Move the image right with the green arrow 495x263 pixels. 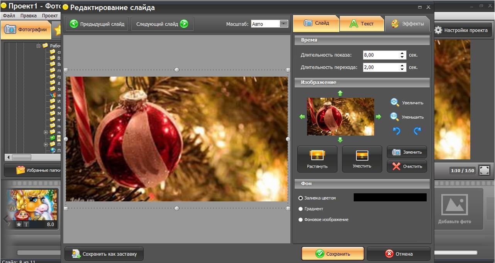click(378, 117)
